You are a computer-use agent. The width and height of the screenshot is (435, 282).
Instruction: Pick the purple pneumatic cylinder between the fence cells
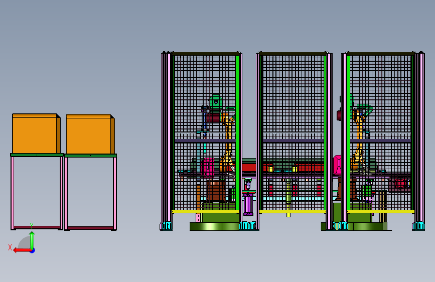[x=248, y=204]
